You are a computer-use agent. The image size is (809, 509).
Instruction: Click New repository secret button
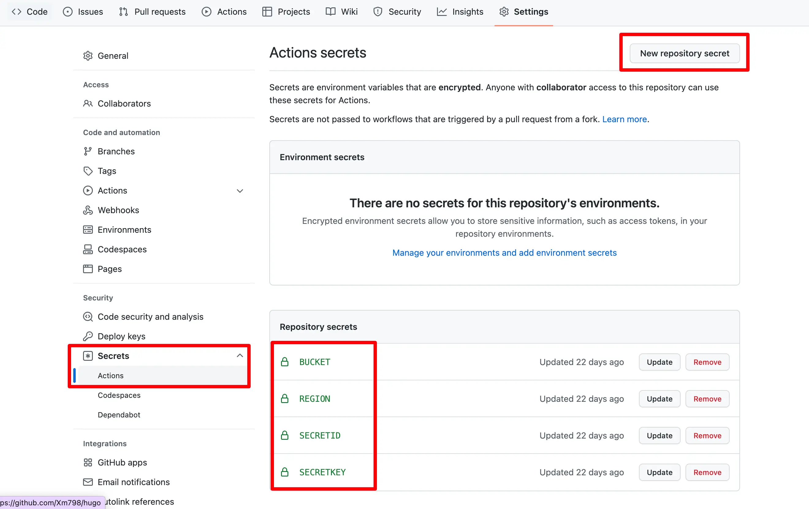684,53
